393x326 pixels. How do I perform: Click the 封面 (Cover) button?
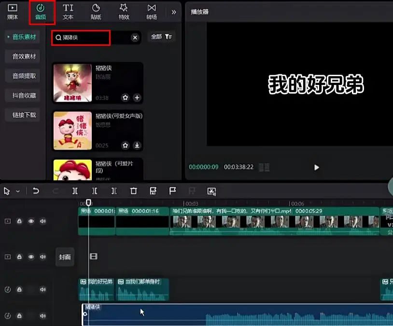click(65, 257)
